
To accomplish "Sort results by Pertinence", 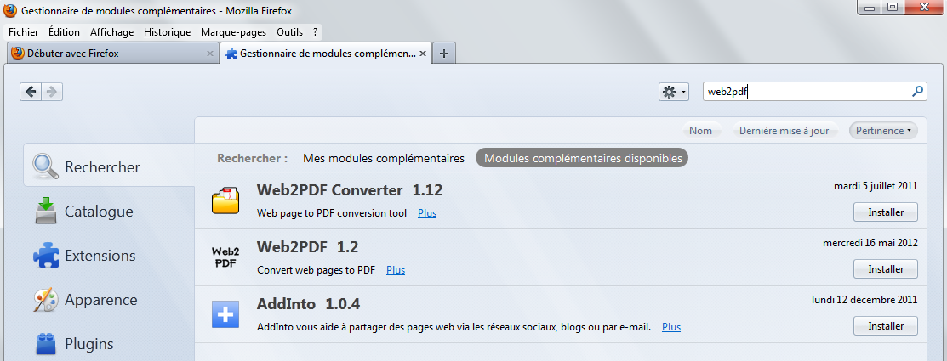I will pyautogui.click(x=883, y=131).
